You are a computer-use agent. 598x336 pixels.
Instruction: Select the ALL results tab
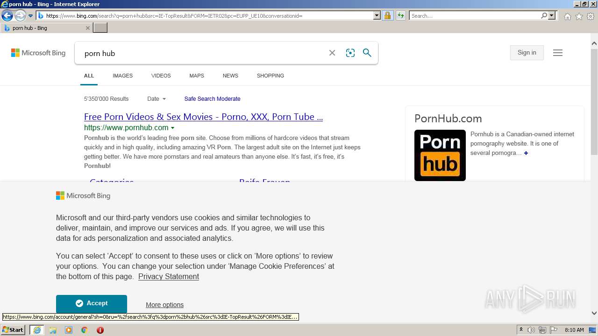[x=89, y=76]
